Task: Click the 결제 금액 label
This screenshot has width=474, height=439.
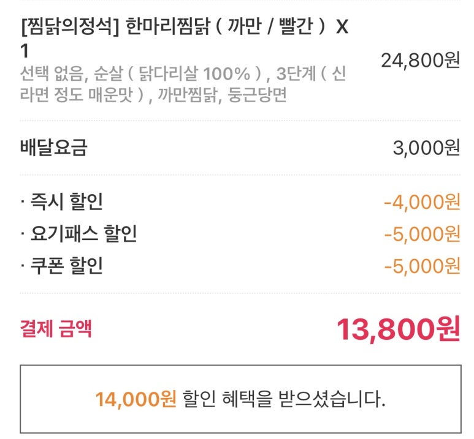Action: point(56,328)
